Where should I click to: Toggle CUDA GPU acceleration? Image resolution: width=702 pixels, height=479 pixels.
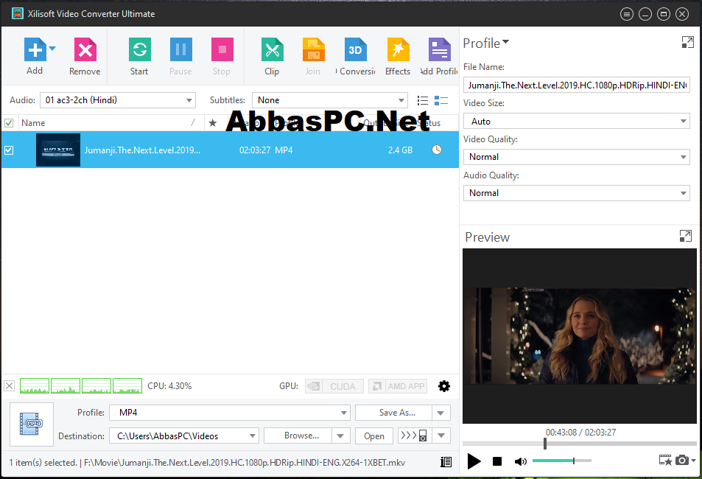point(334,386)
